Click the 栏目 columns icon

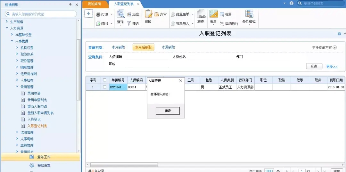pos(222,14)
